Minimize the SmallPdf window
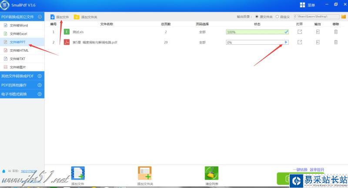The width and height of the screenshot is (348, 188). pyautogui.click(x=327, y=4)
